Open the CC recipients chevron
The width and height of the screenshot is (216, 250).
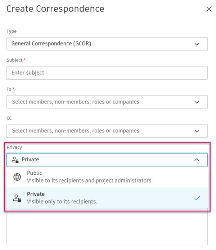coord(197,131)
